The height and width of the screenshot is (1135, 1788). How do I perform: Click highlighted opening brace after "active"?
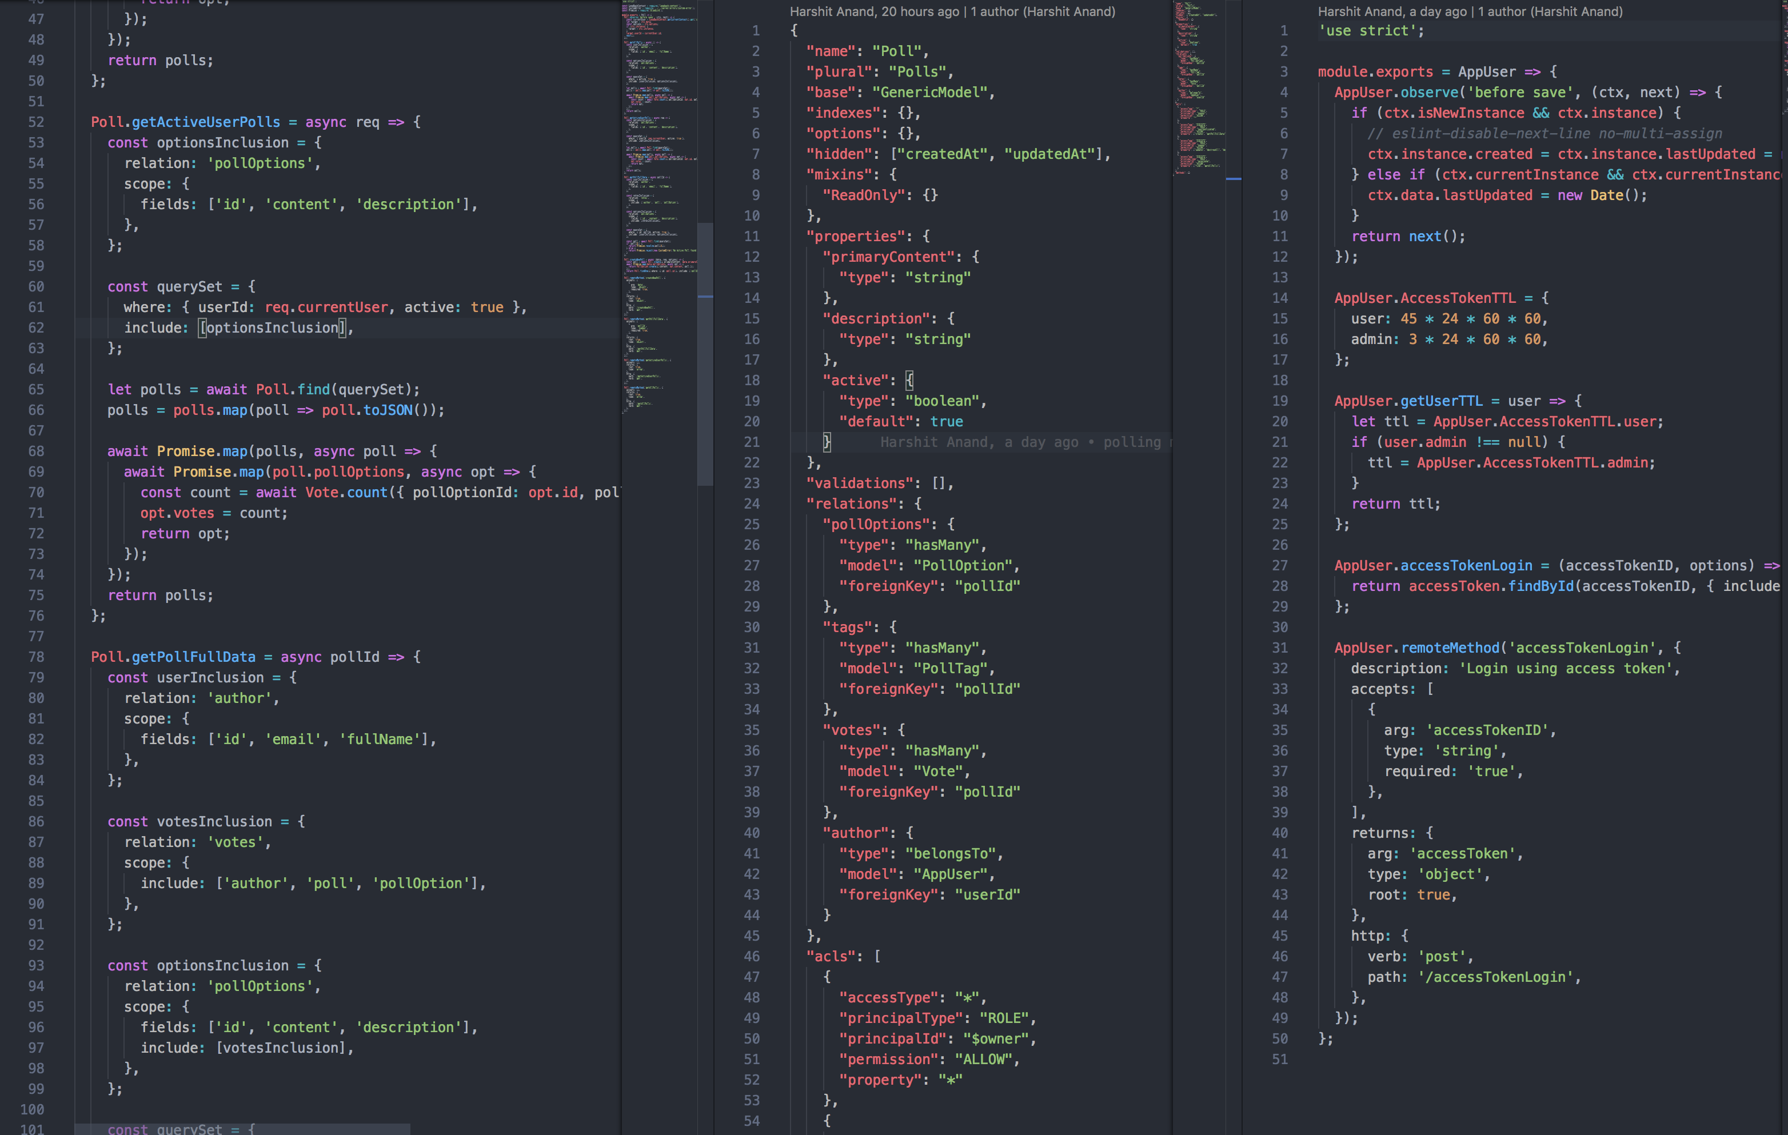(x=909, y=380)
